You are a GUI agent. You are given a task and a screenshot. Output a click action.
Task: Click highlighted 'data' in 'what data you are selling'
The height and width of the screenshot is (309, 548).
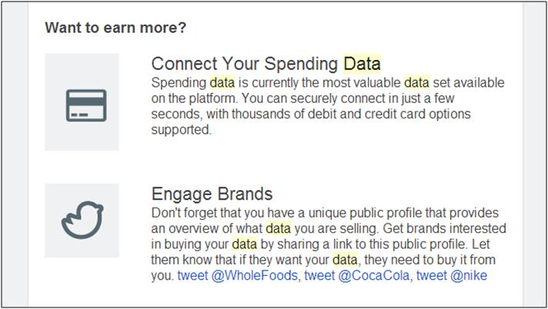(279, 228)
